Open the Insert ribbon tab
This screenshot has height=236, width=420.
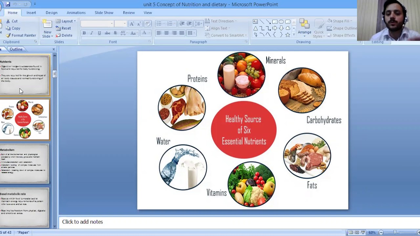pyautogui.click(x=31, y=12)
